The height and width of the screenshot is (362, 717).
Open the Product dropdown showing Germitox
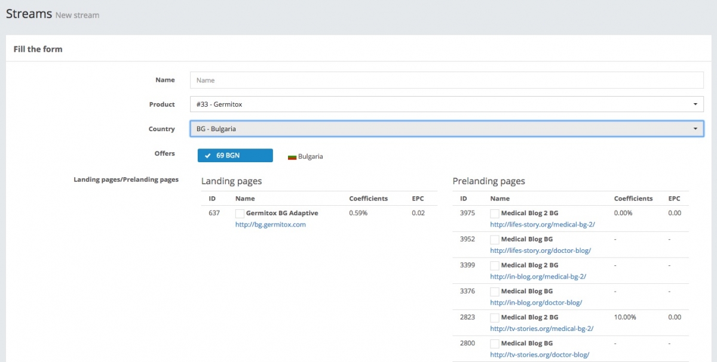(x=446, y=104)
